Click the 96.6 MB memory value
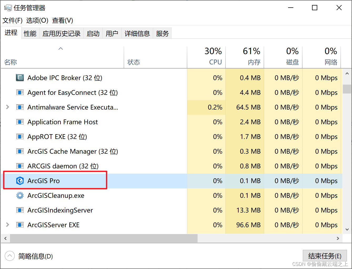 click(248, 225)
